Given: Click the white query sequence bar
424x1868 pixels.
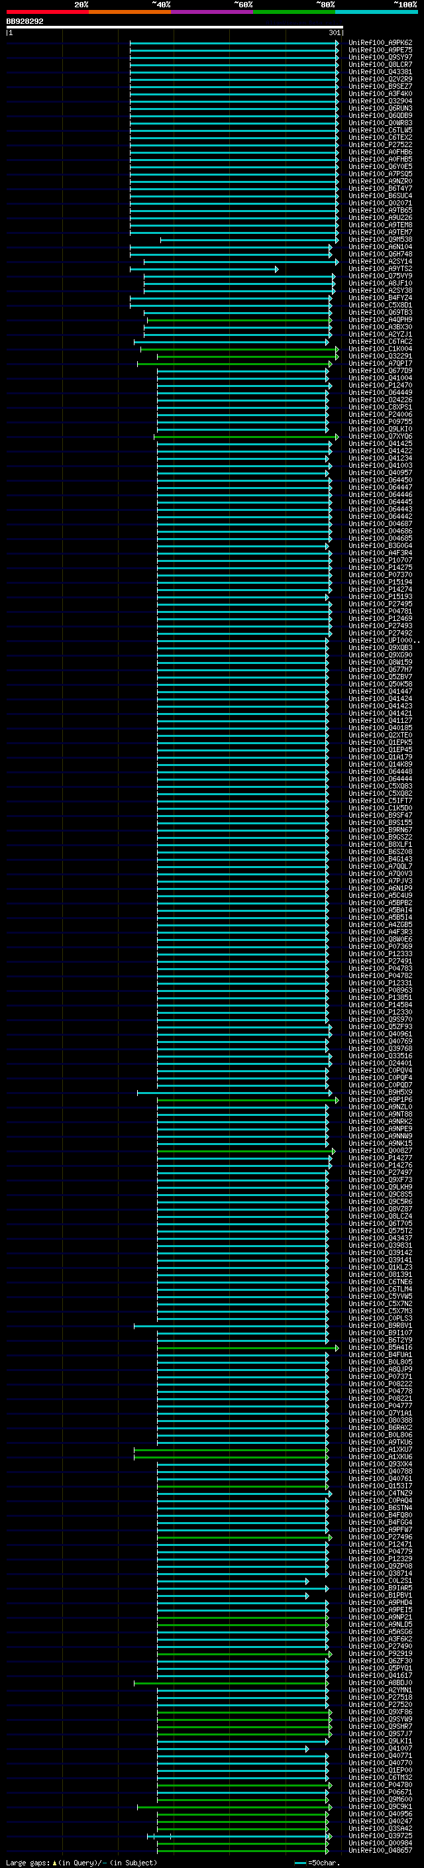Looking at the screenshot, I should pyautogui.click(x=175, y=27).
